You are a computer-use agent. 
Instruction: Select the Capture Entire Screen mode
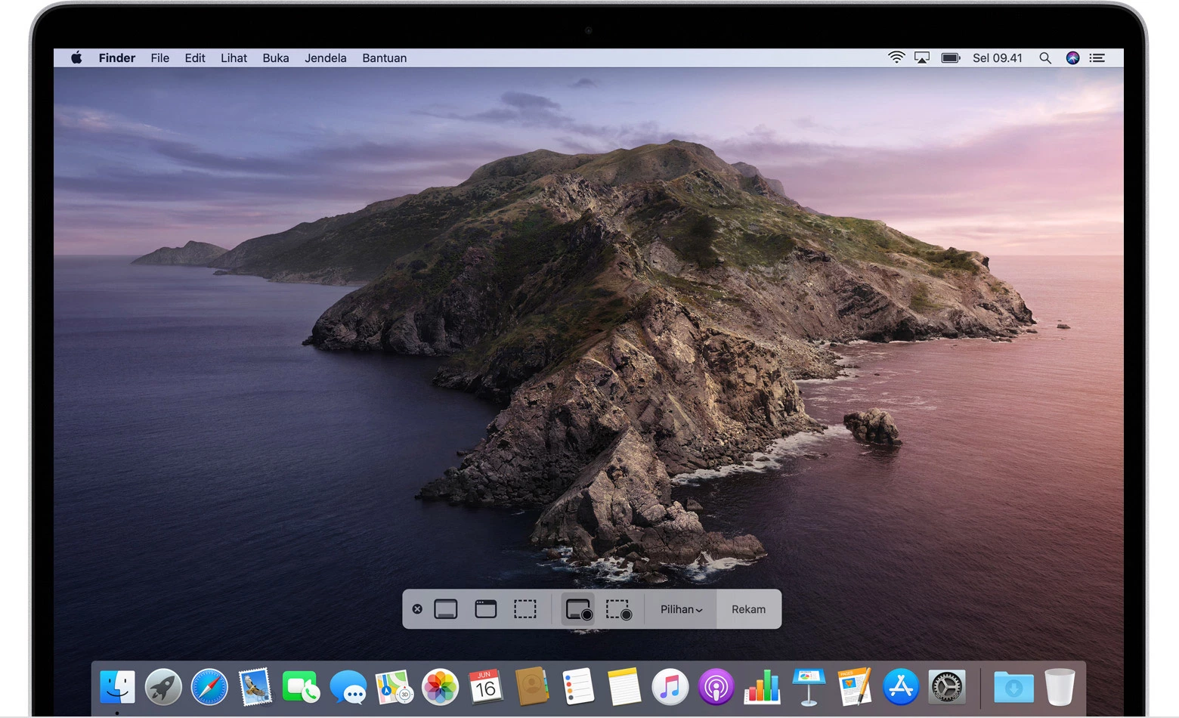447,609
